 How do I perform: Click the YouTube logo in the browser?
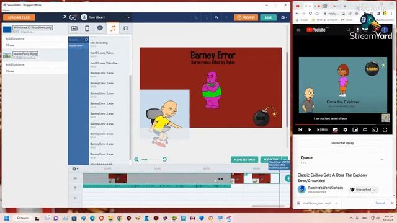[x=316, y=30]
